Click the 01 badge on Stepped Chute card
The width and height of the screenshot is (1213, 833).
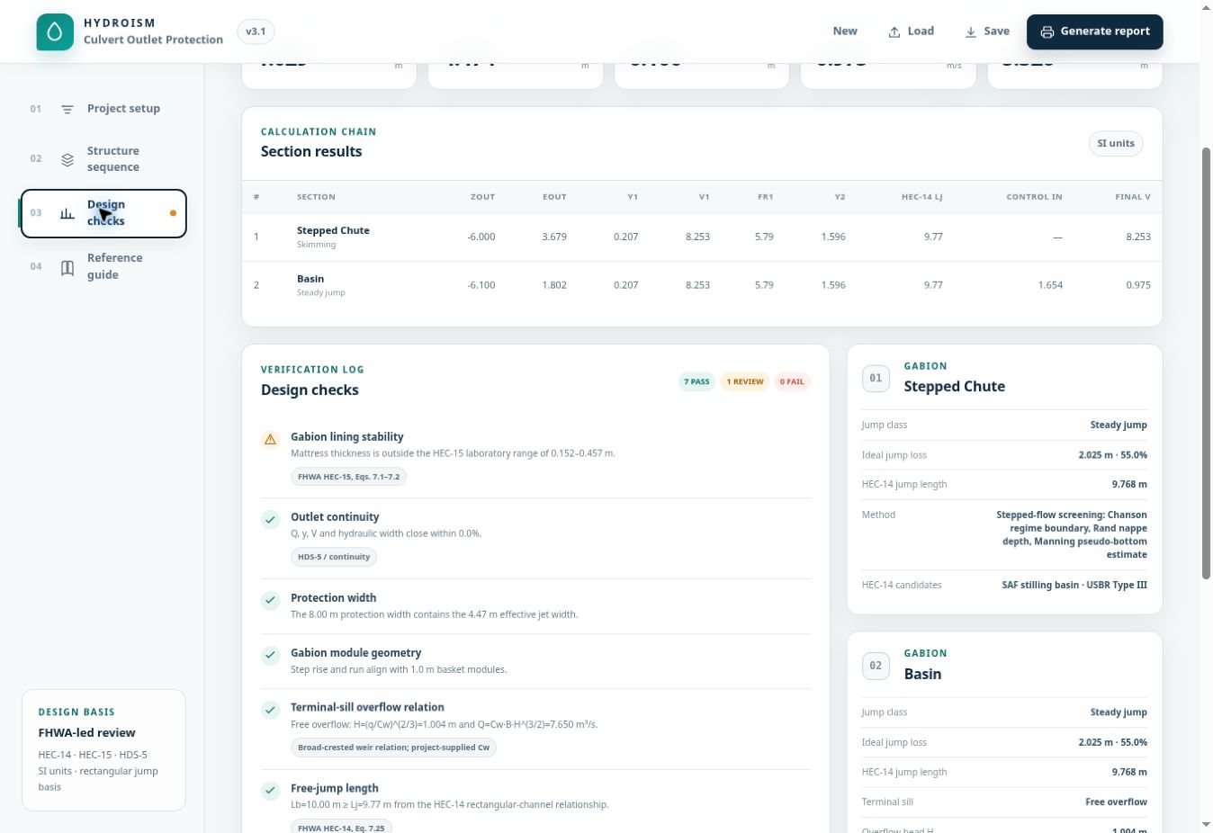click(x=876, y=378)
